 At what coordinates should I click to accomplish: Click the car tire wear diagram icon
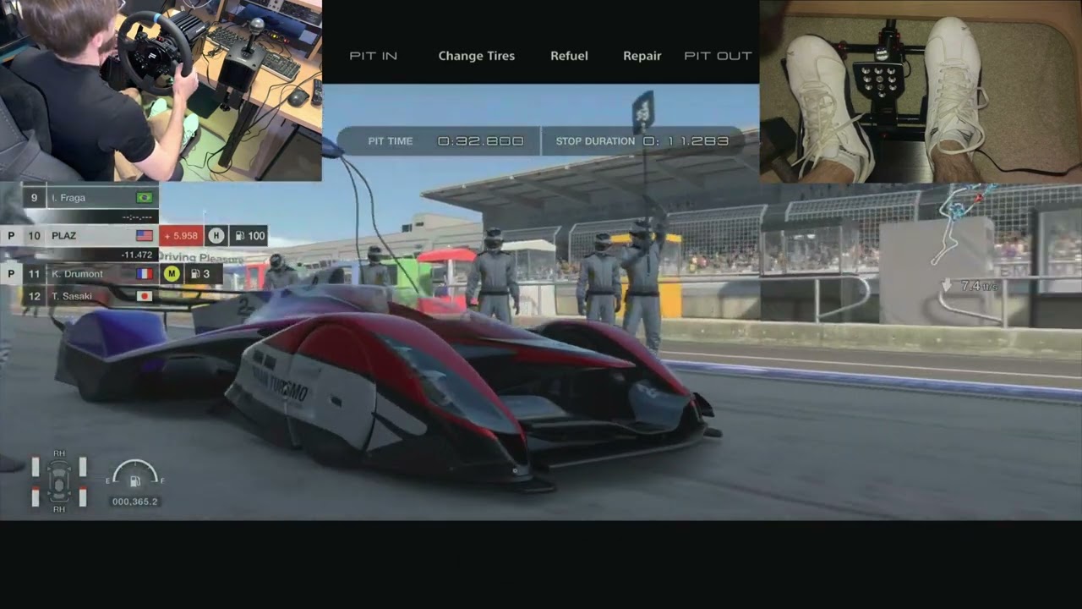pyautogui.click(x=59, y=481)
